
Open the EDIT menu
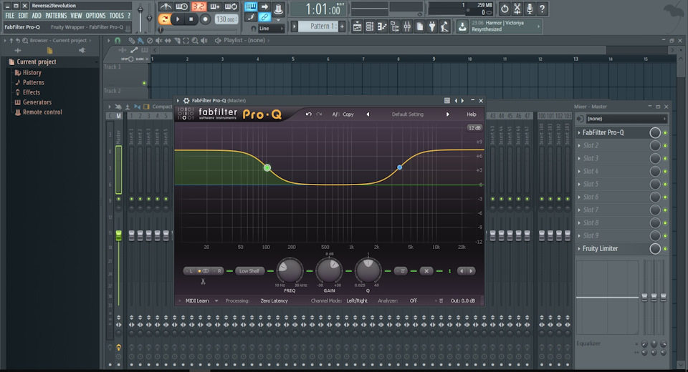tap(23, 15)
